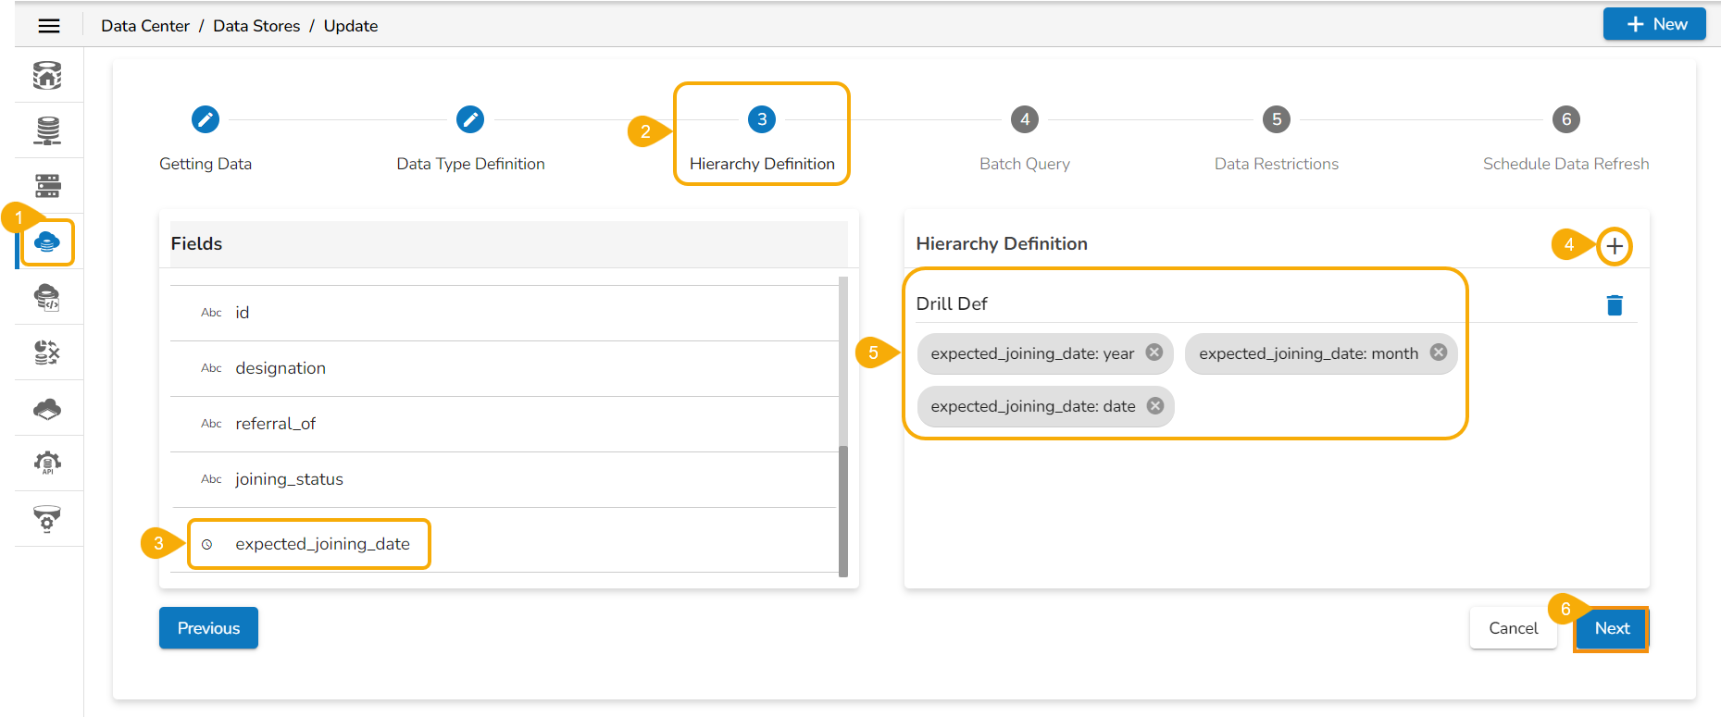This screenshot has width=1721, height=717.
Task: Click the Previous button
Action: (208, 628)
